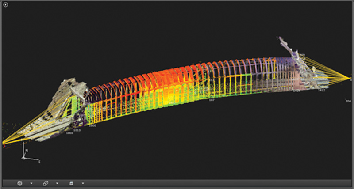Click the globe view icon in bottom toolbar
354x189 pixels.
(20, 183)
